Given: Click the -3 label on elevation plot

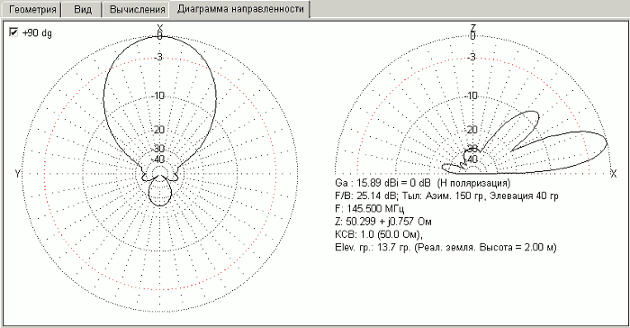Looking at the screenshot, I should (472, 58).
